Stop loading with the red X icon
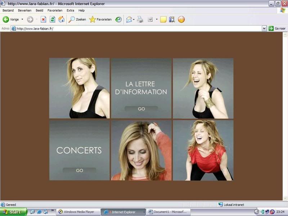Viewport: 288px width, 216px height. (43, 19)
